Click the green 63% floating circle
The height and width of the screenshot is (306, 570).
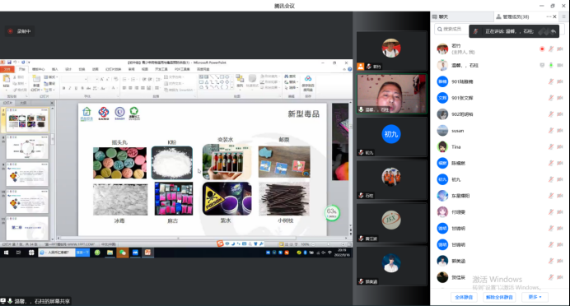331,213
